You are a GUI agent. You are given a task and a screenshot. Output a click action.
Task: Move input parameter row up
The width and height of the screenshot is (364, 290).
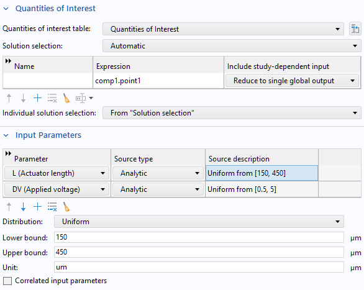click(x=9, y=207)
